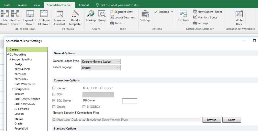Click the Write Back icon
The image size is (258, 131).
pyautogui.click(x=239, y=14)
